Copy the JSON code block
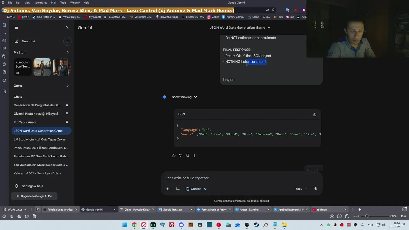 click(315, 114)
